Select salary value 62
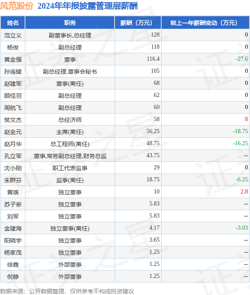Image resolution: width=250 pixels, height=295 pixels. (157, 95)
